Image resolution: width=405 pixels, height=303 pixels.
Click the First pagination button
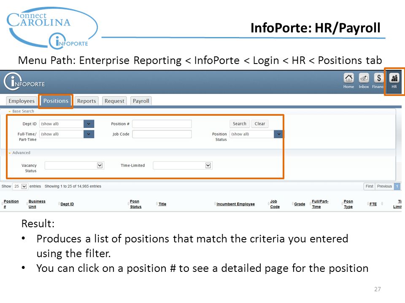tap(370, 186)
